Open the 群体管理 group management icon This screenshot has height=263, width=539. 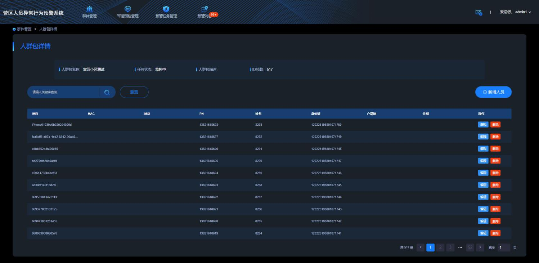[x=89, y=9]
